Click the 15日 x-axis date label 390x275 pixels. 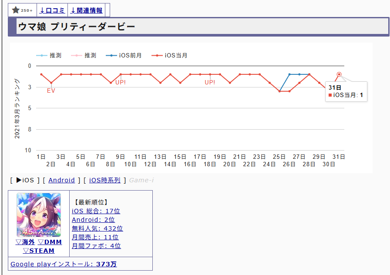[180, 157]
